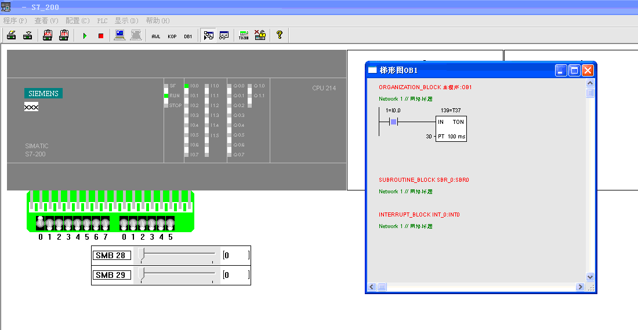Open the 程序(P) menu

pyautogui.click(x=15, y=20)
